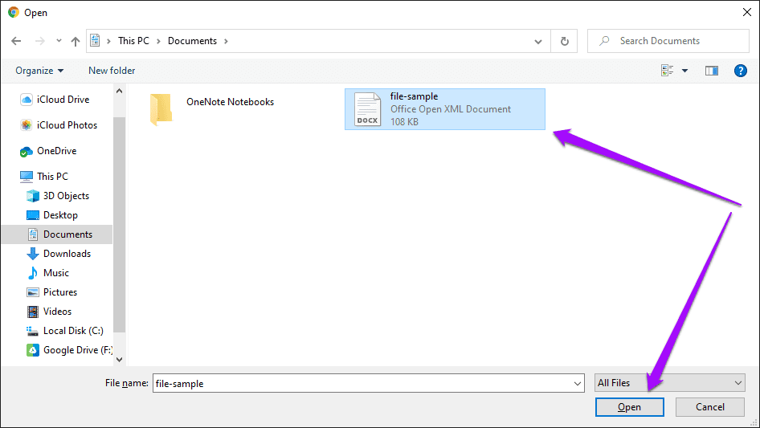Open Desktop in the sidebar
The width and height of the screenshot is (760, 428).
(x=60, y=215)
